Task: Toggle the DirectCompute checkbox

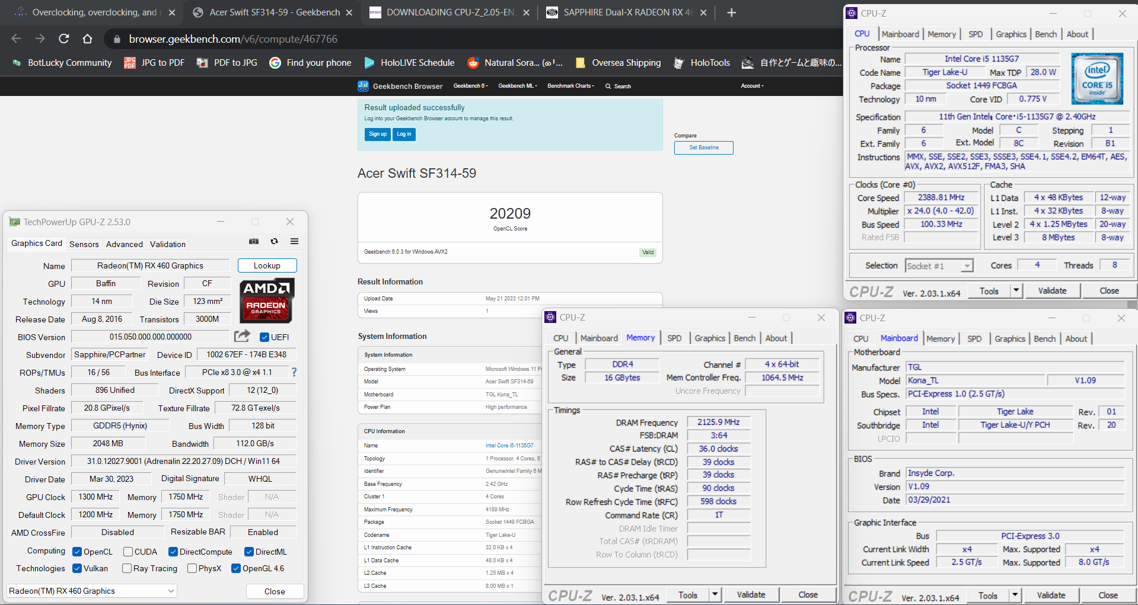Action: [173, 552]
